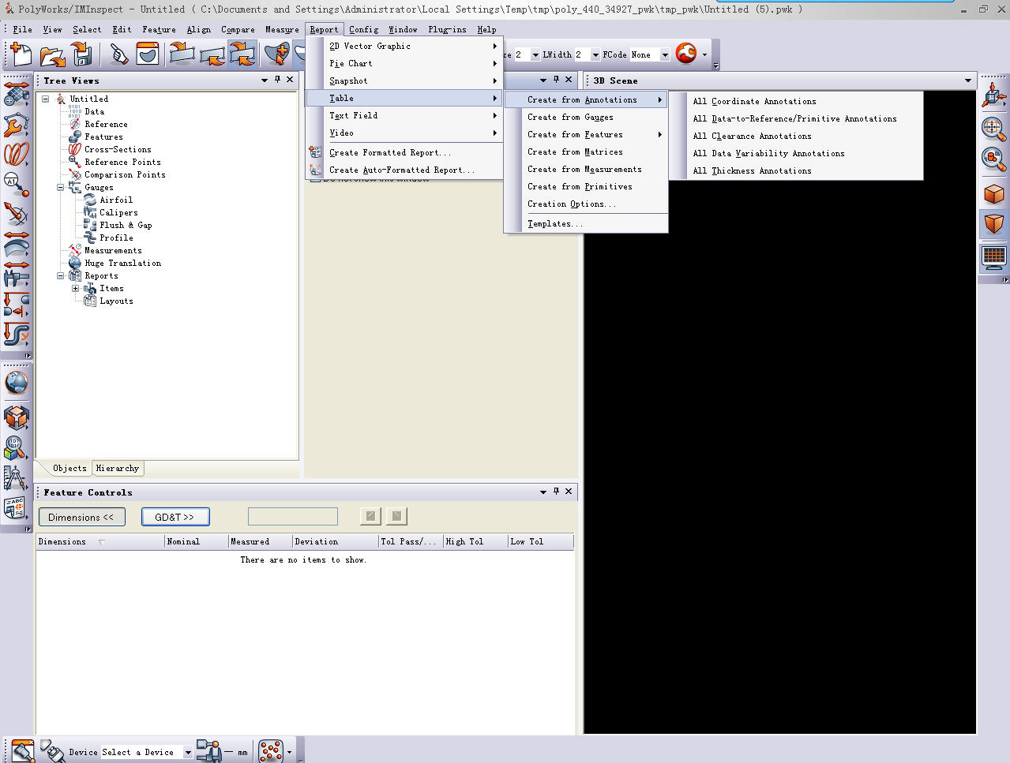Click the orange circular arrow refresh icon
Screen dimensions: 1010x763
[x=686, y=54]
